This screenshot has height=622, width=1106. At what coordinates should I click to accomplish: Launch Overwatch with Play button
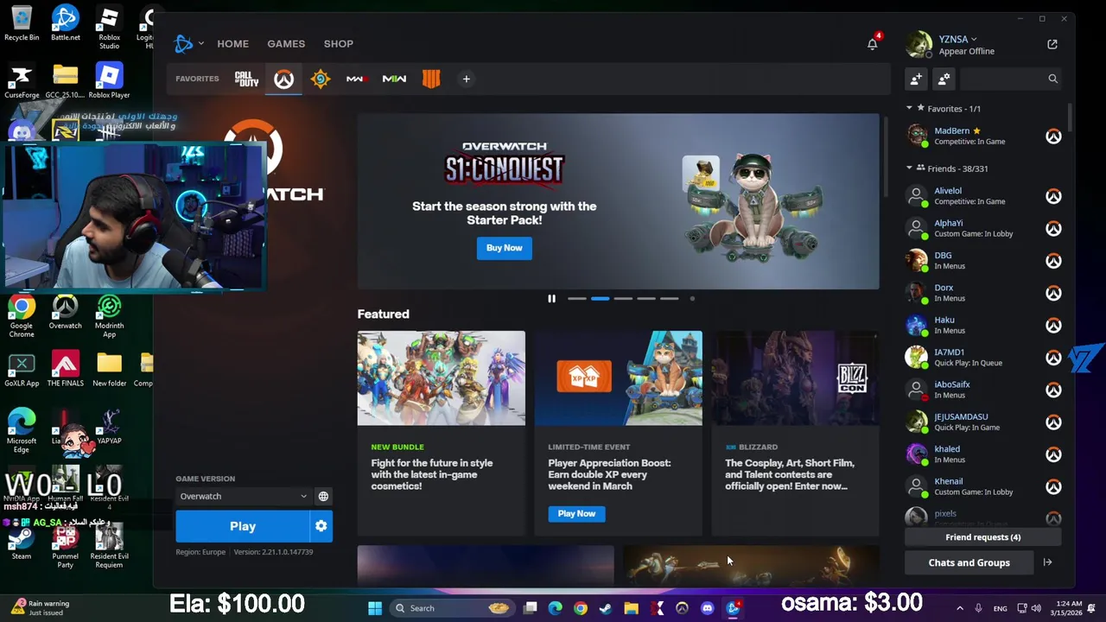[243, 526]
